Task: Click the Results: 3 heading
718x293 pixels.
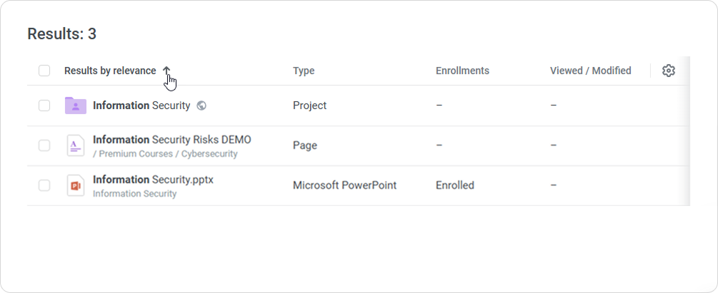Action: coord(61,34)
